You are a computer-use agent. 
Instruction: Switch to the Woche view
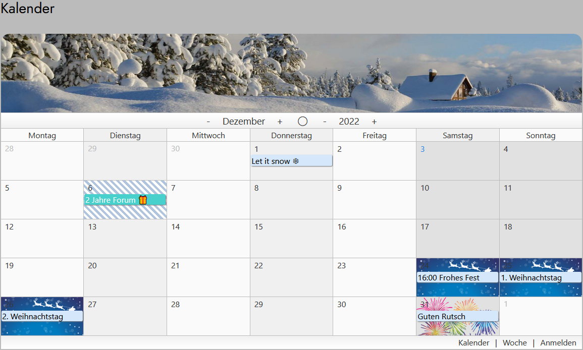(514, 343)
